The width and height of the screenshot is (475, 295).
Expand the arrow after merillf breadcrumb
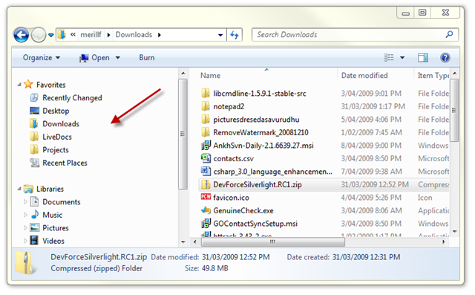(108, 35)
